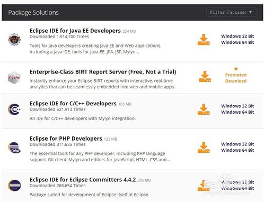Click the BIRT Report Server hexagon icon

coord(14,78)
